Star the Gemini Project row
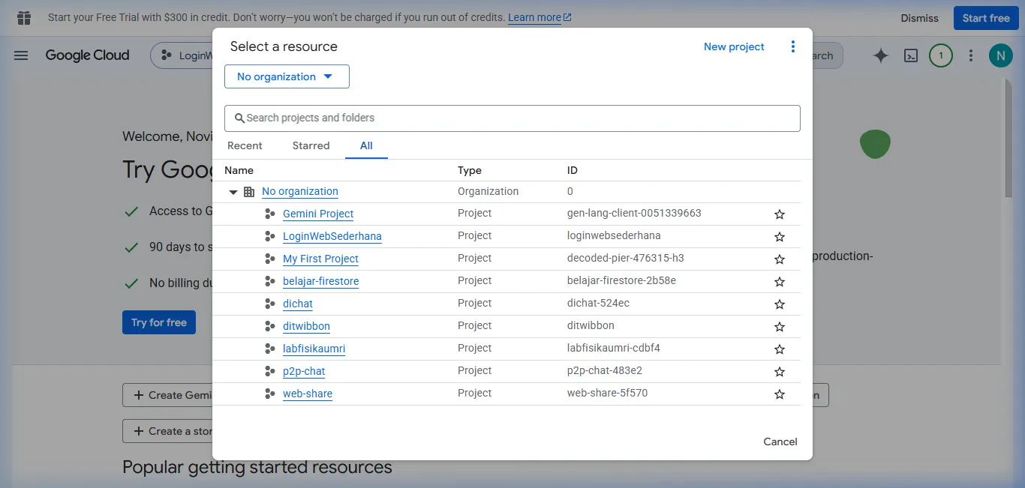Image resolution: width=1025 pixels, height=488 pixels. (780, 214)
